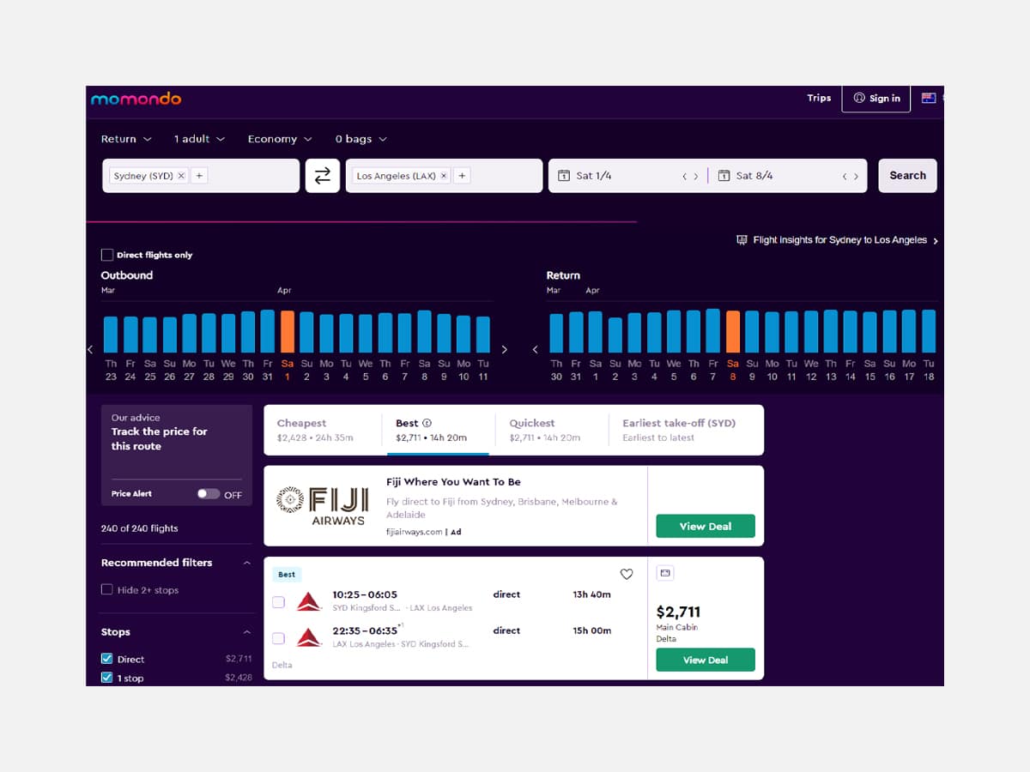Open the 0 bags dropdown

tap(361, 139)
